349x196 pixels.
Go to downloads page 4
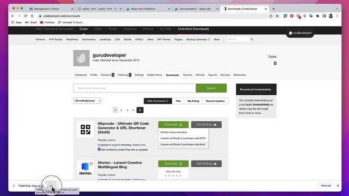[x=133, y=110]
